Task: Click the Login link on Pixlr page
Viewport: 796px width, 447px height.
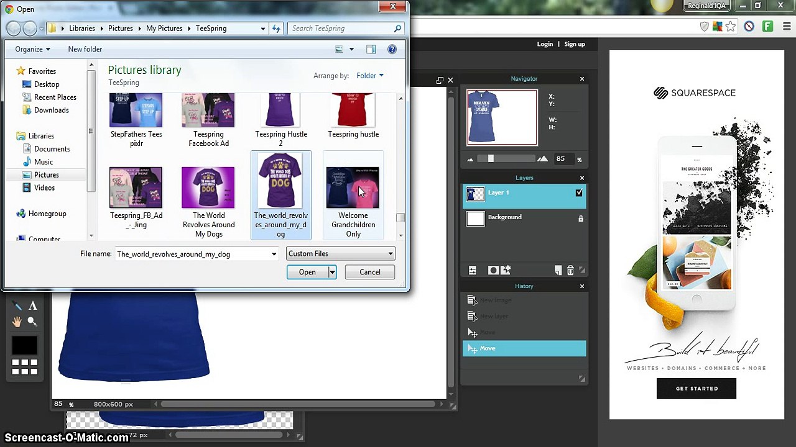Action: click(x=545, y=44)
